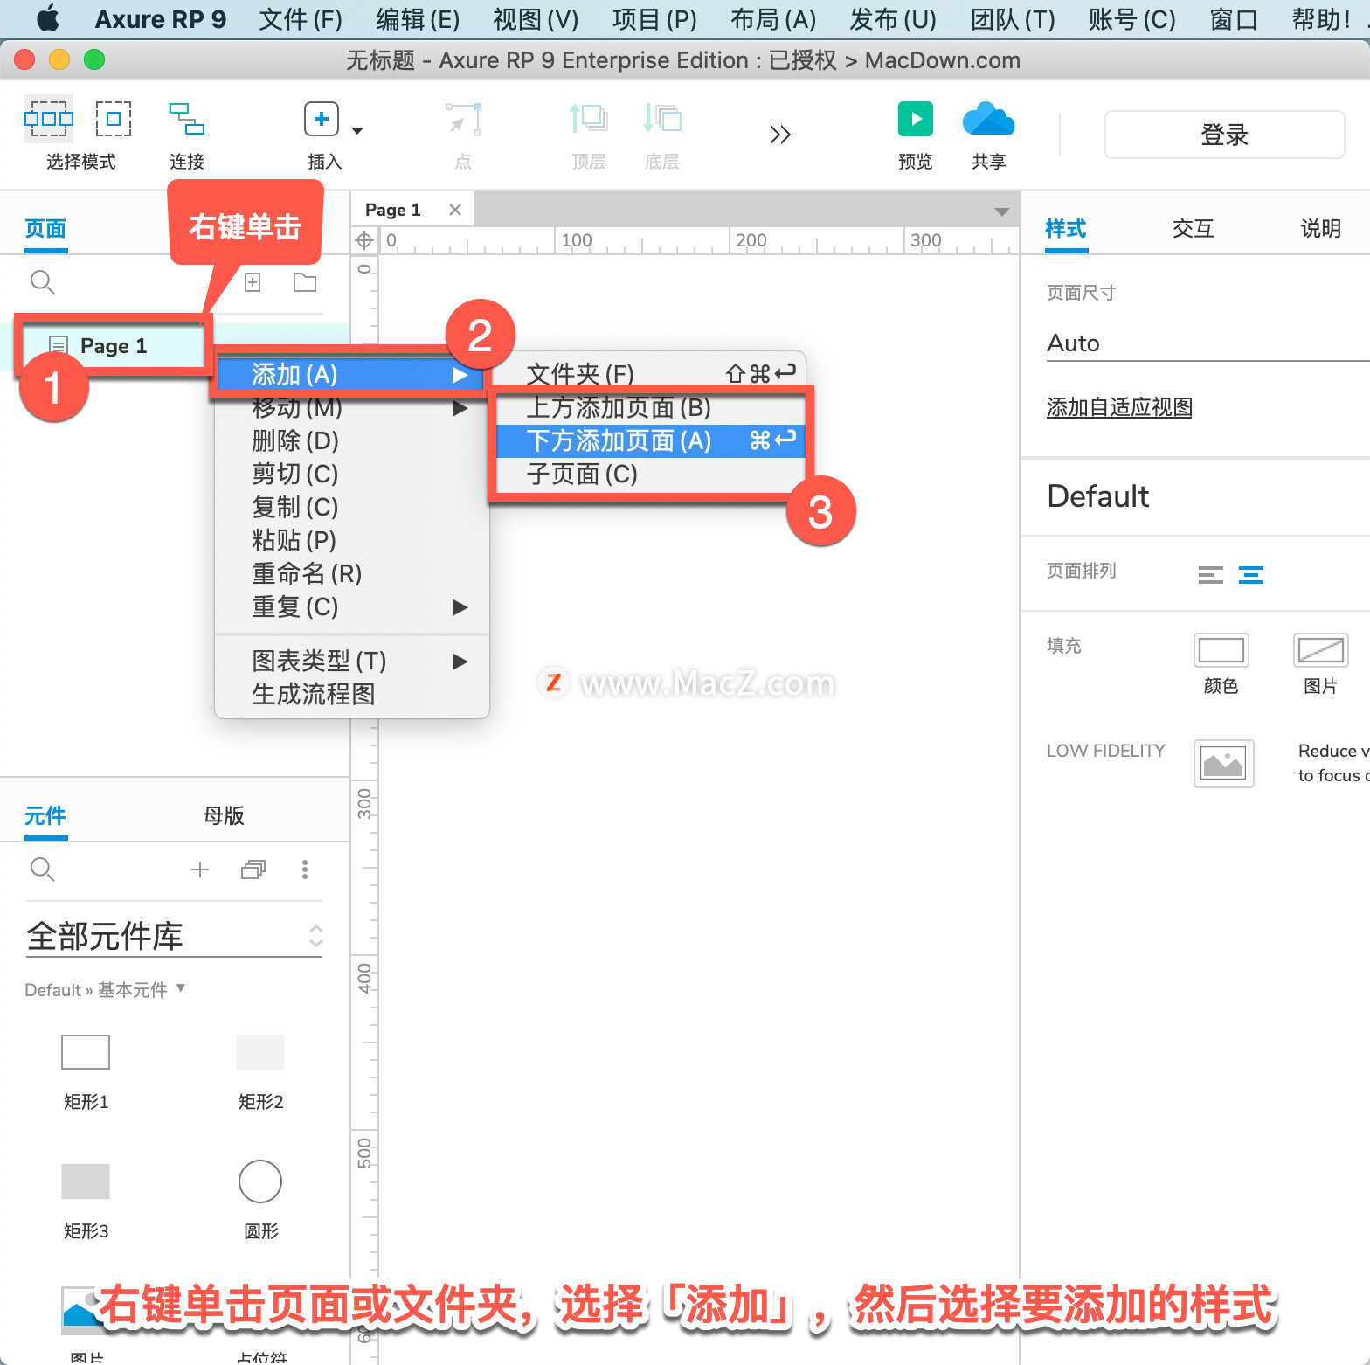This screenshot has height=1365, width=1370.
Task: Click the Insert plus icon
Action: coord(322,119)
